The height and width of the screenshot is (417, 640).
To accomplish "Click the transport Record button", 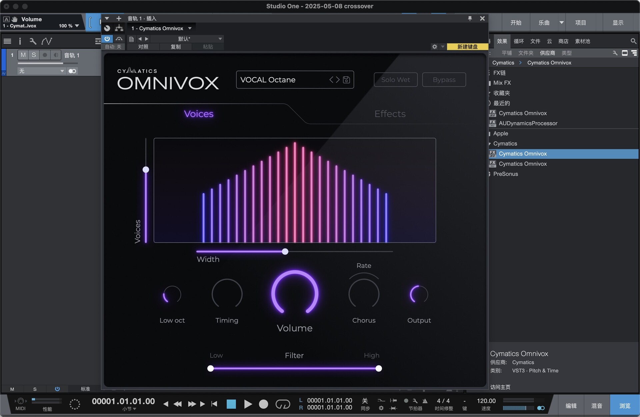I will 263,404.
